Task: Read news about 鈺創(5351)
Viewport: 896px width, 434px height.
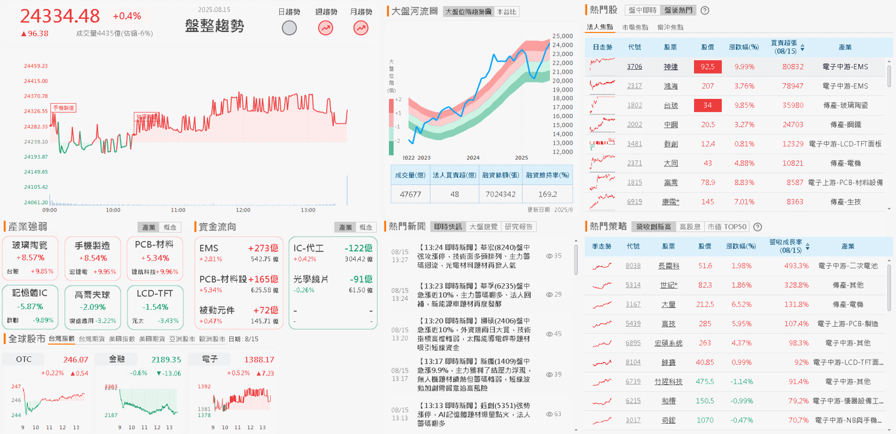Action: coord(475,414)
